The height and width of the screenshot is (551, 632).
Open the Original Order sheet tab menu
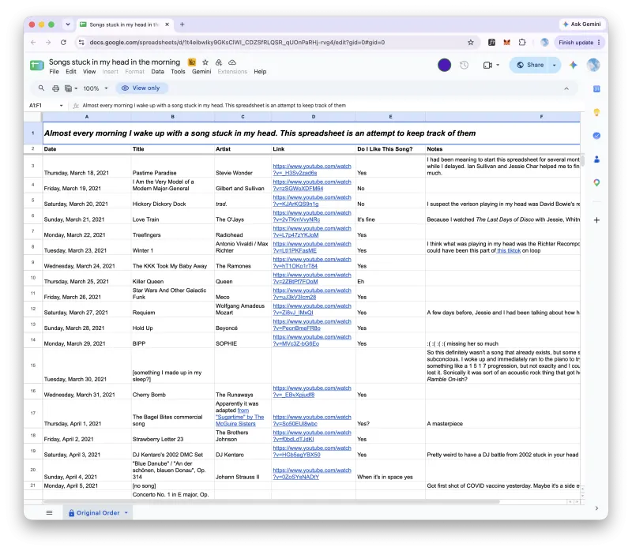(x=126, y=513)
